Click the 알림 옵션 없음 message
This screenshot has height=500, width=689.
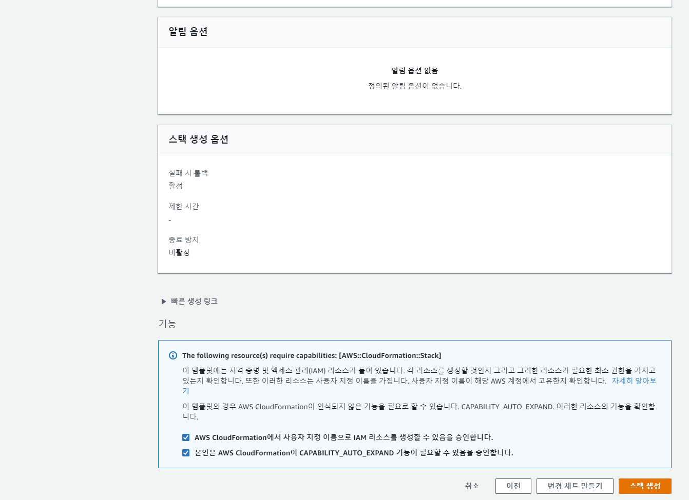pyautogui.click(x=414, y=71)
